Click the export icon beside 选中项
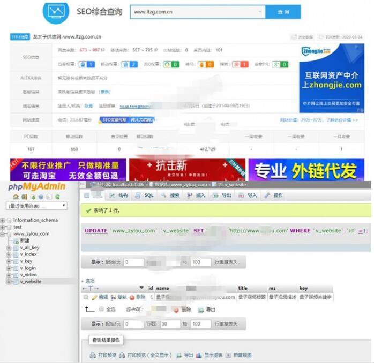The width and height of the screenshot is (374, 363). (x=201, y=310)
